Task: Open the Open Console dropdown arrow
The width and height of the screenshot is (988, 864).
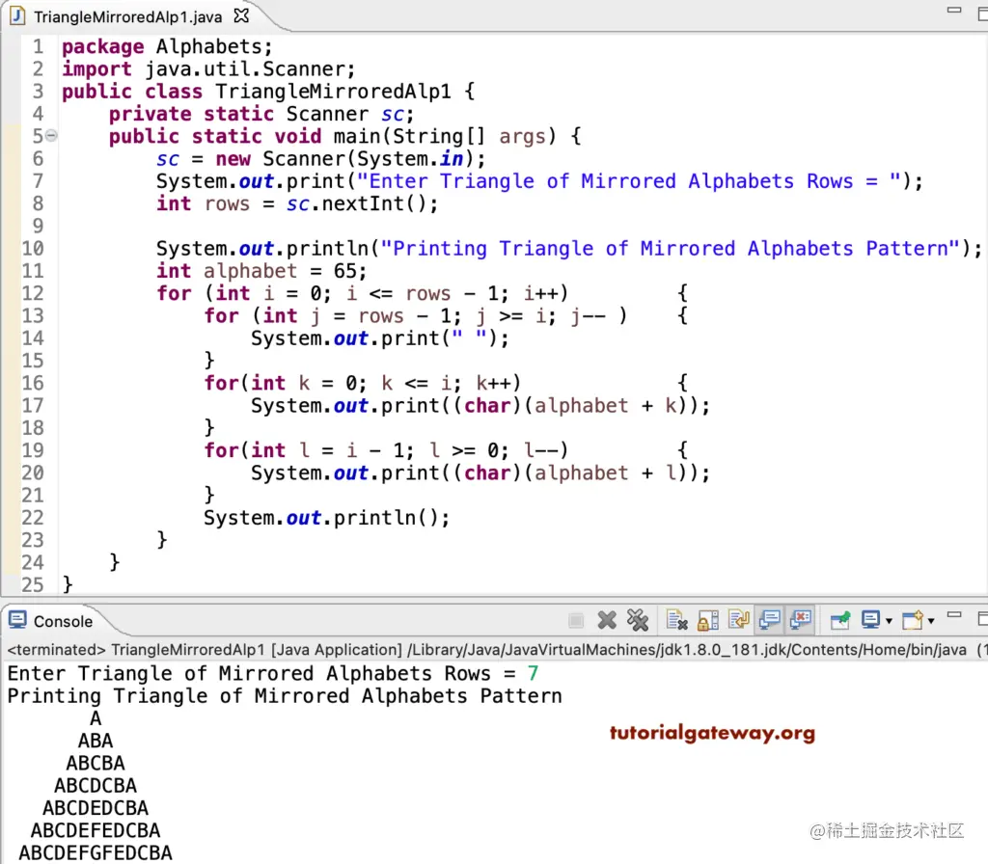Action: [x=931, y=621]
